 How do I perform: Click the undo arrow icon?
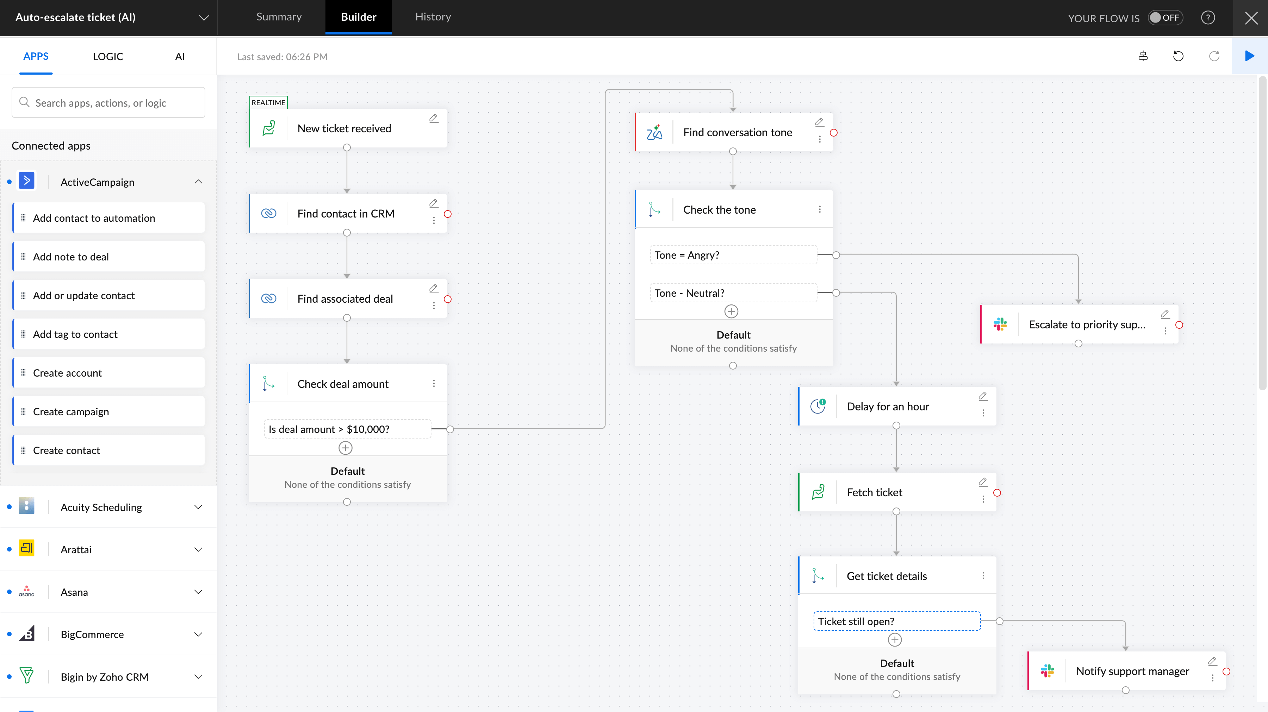click(1178, 56)
